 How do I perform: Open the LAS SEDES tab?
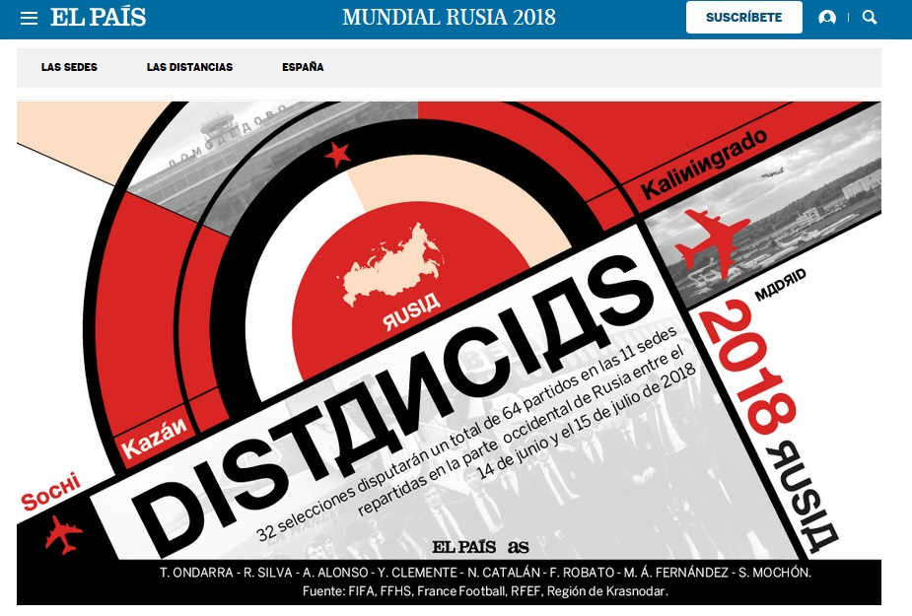pos(69,67)
